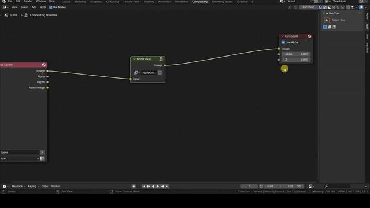Image resolution: width=370 pixels, height=208 pixels.
Task: Select Alpha channel display
Action: coord(330,8)
